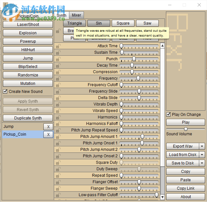Toggle the lock icon for Harmonics
Screen dimensions: 207x202
pyautogui.click(x=58, y=117)
